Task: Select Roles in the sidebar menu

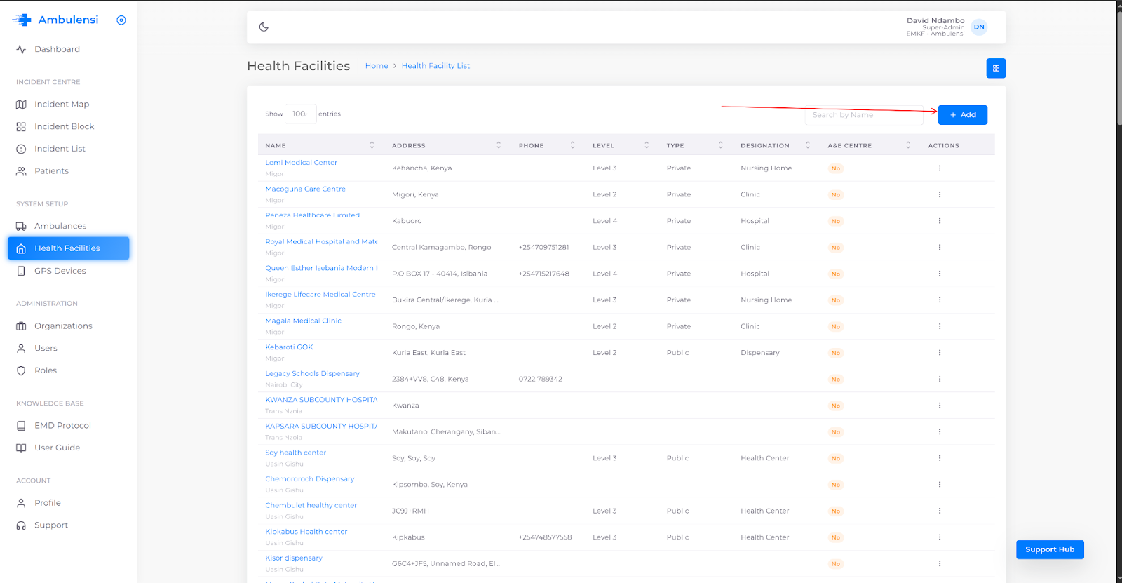Action: click(x=46, y=370)
